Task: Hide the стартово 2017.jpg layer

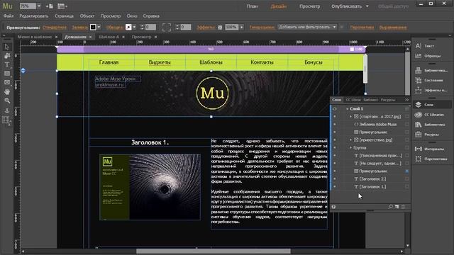Action: [x=335, y=116]
